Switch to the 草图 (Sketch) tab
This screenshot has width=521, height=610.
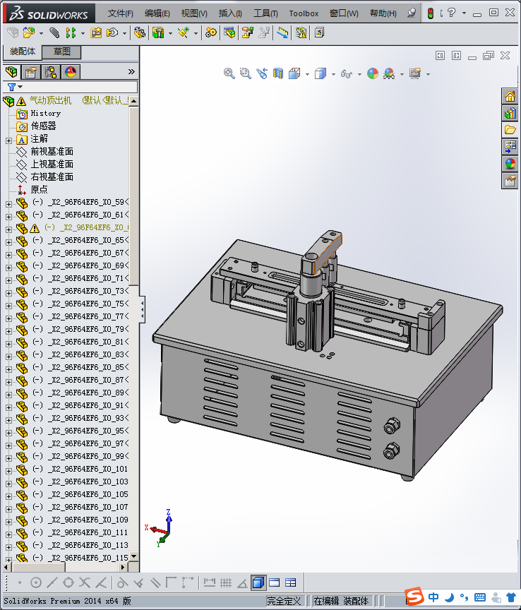[61, 52]
